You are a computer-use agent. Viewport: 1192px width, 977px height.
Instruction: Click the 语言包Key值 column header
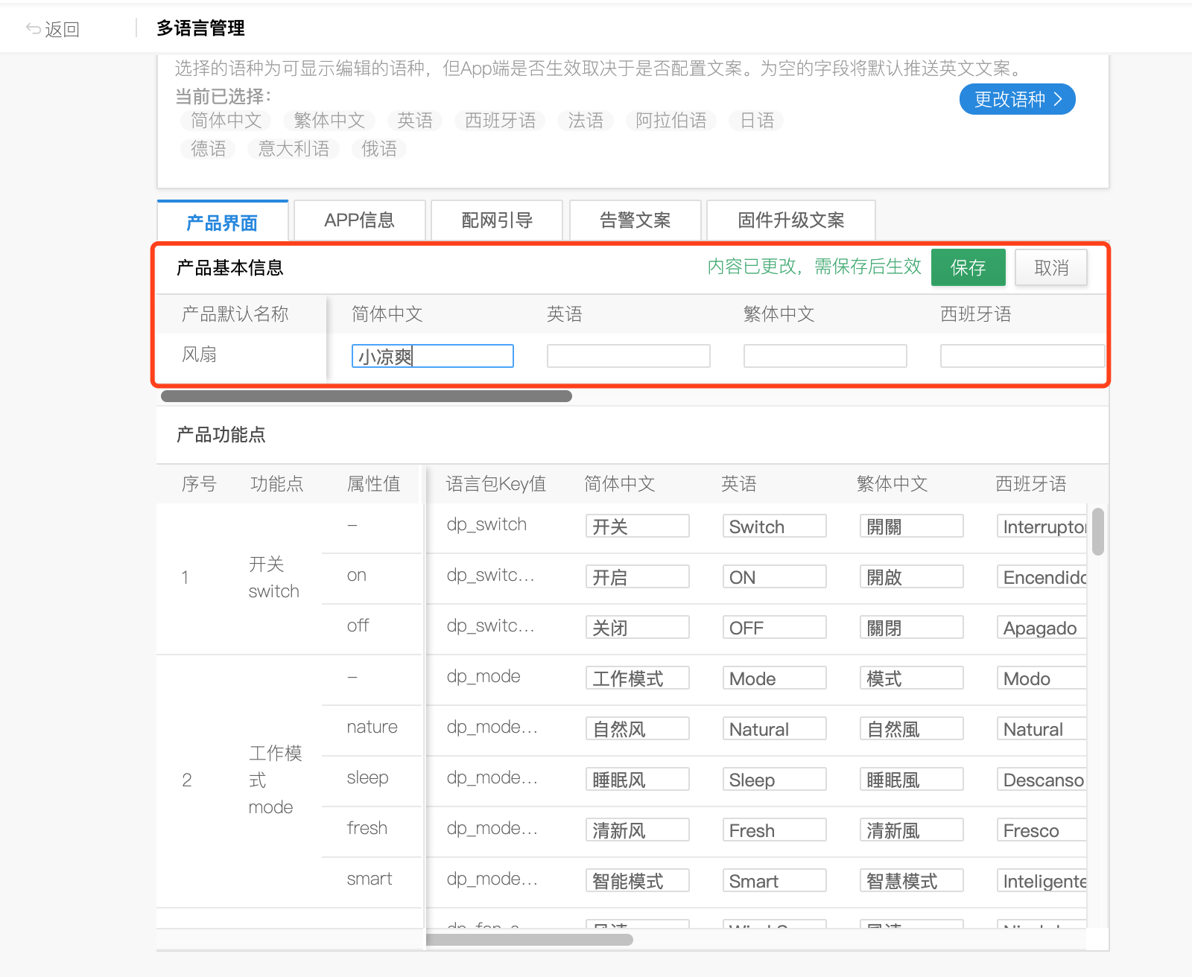pos(495,484)
